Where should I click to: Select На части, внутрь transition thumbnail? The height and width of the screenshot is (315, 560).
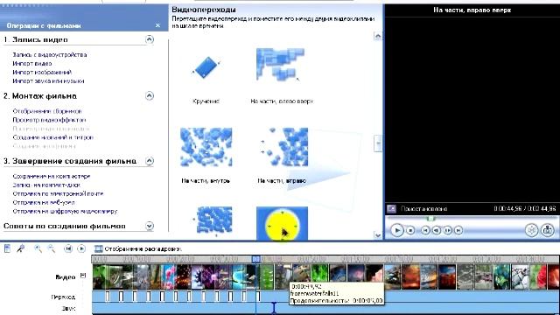point(206,147)
